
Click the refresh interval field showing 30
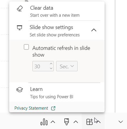[43, 66]
